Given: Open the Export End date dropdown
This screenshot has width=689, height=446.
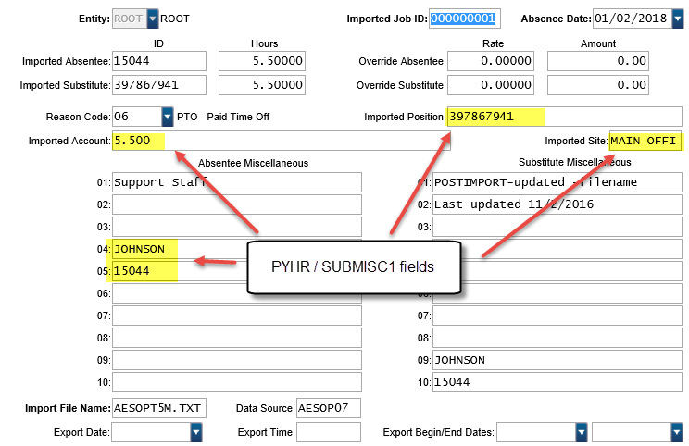Looking at the screenshot, I should pyautogui.click(x=675, y=432).
